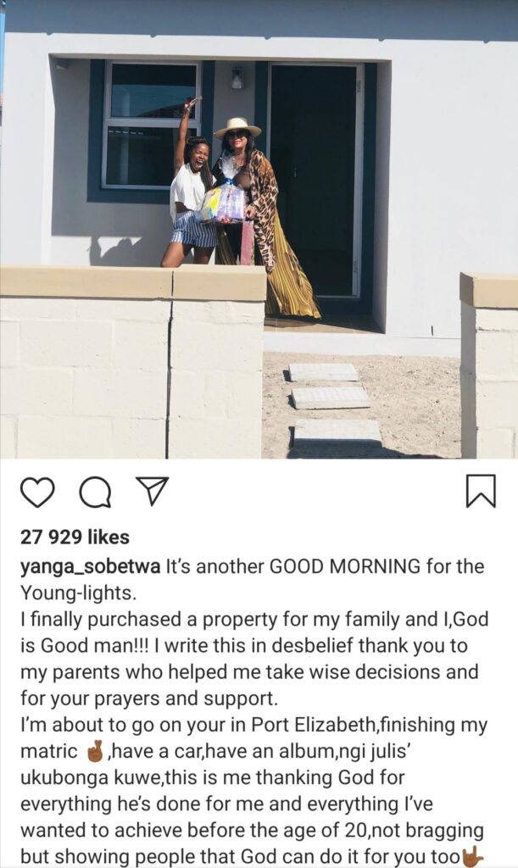Tap the Young-lights text in the caption
The height and width of the screenshot is (868, 518).
coord(78,593)
